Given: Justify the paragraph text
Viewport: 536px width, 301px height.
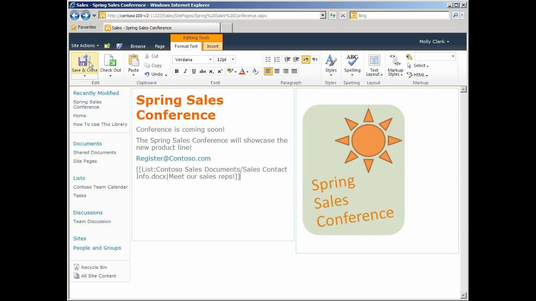Looking at the screenshot, I should [x=294, y=71].
